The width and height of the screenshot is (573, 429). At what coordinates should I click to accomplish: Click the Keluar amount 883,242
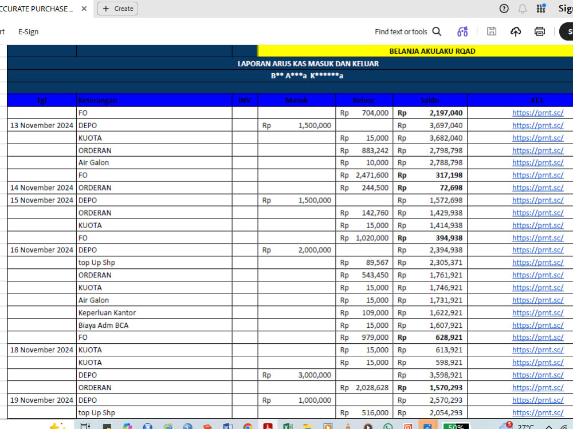point(375,150)
